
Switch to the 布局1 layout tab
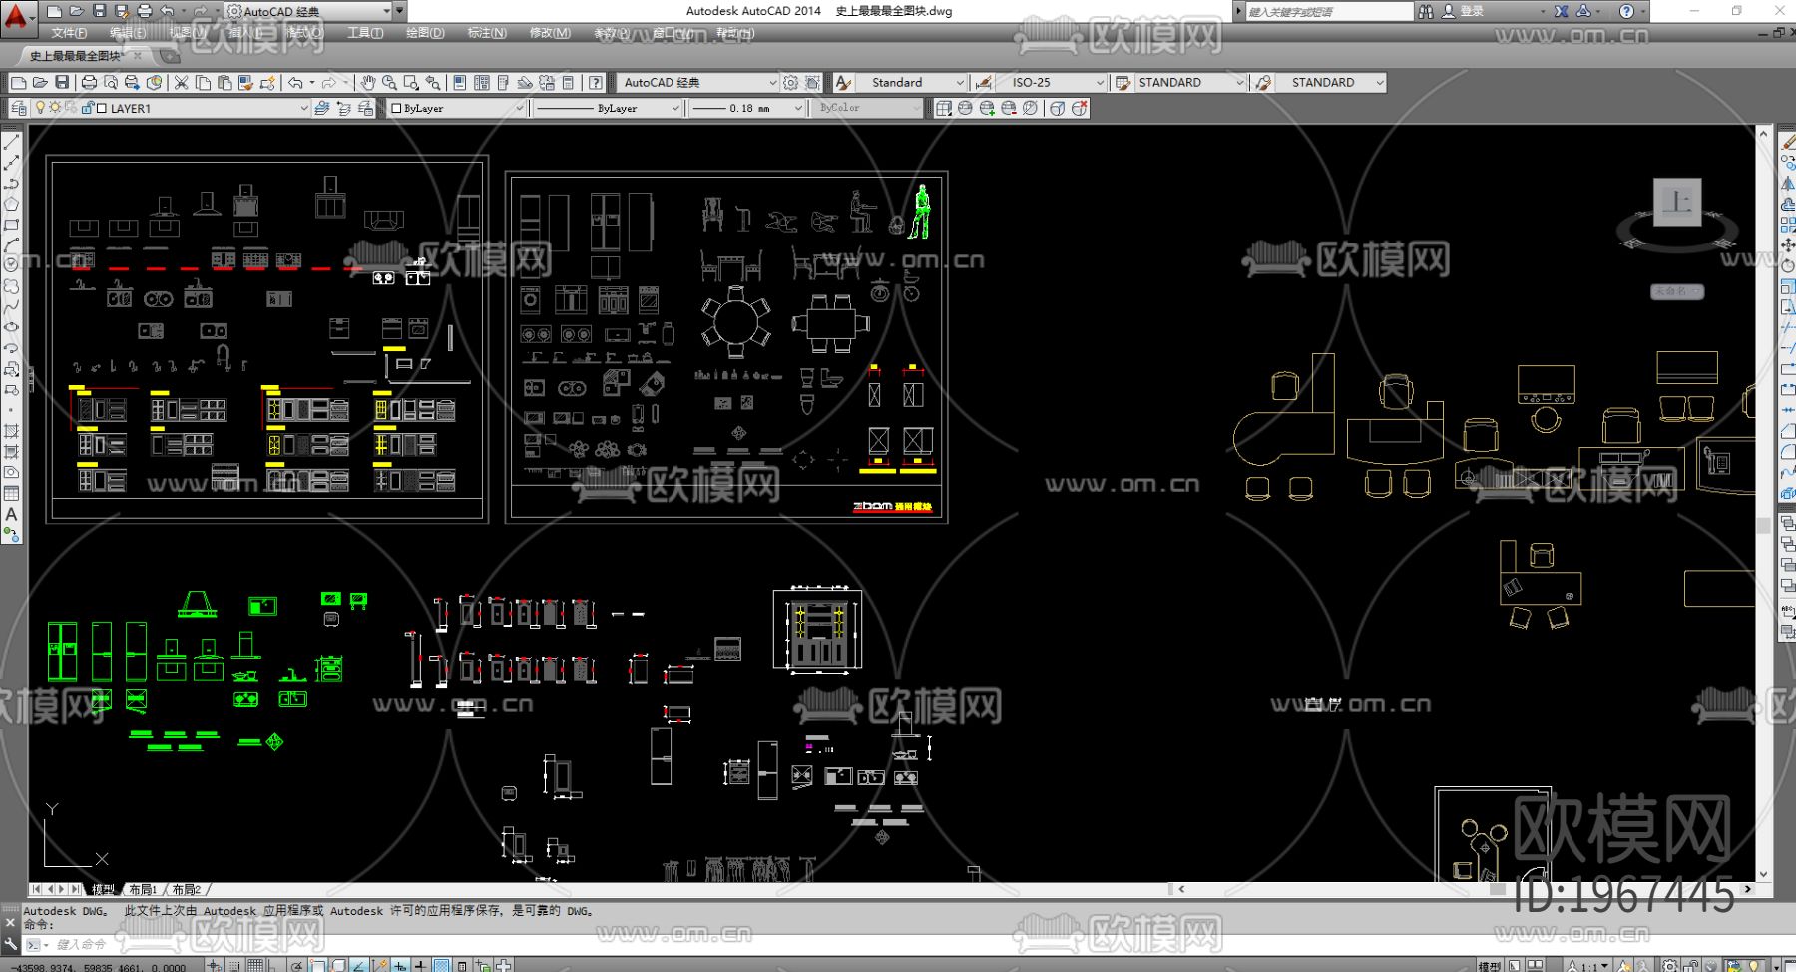pos(143,889)
